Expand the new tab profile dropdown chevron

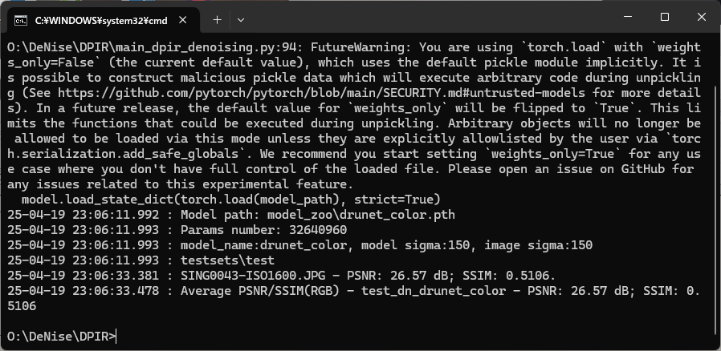coord(241,20)
